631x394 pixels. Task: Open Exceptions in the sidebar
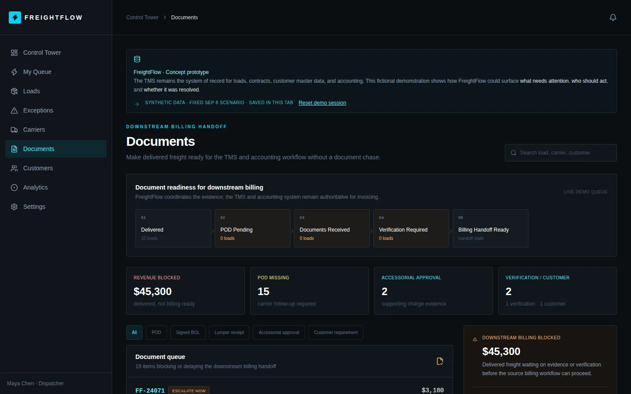(x=56, y=110)
